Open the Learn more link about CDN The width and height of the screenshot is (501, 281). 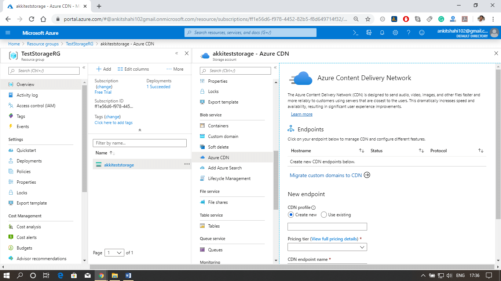(x=301, y=114)
